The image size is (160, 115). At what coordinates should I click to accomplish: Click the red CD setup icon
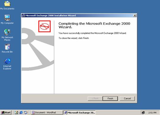point(44,26)
